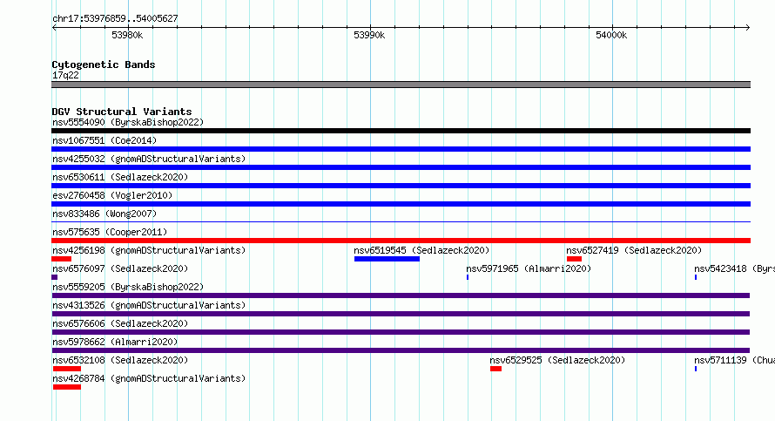
Task: Open the nsv6529525 (Sedlazeck2020) label
Action: point(557,360)
